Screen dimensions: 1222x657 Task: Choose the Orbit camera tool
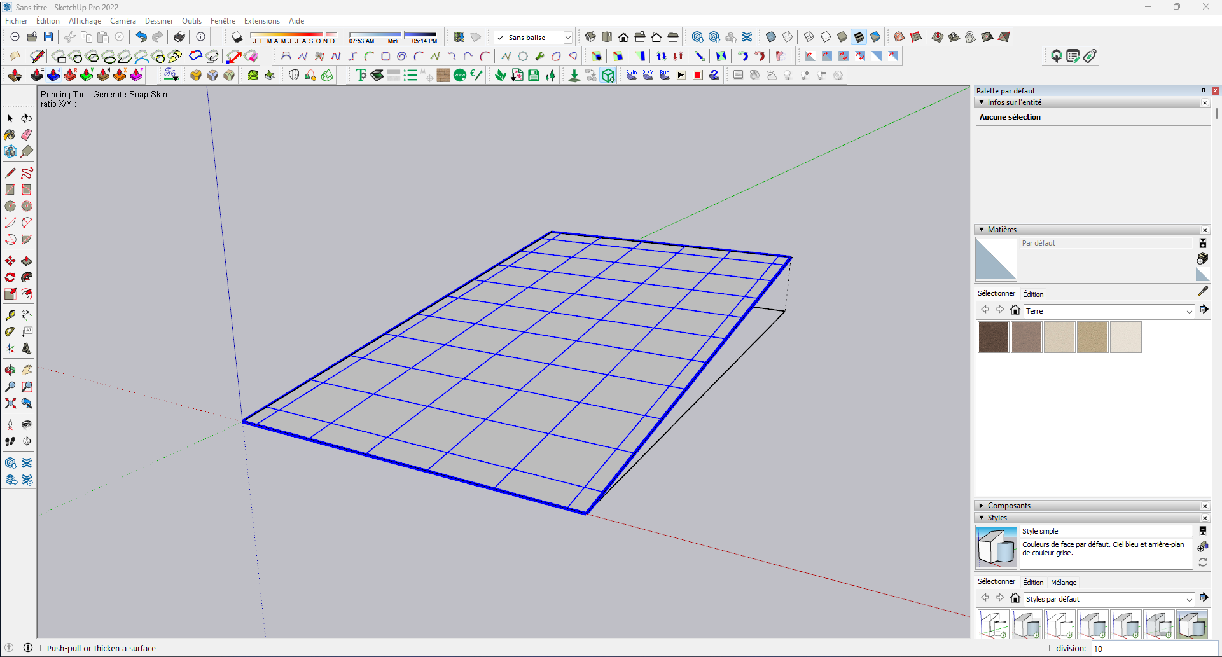[x=10, y=370]
